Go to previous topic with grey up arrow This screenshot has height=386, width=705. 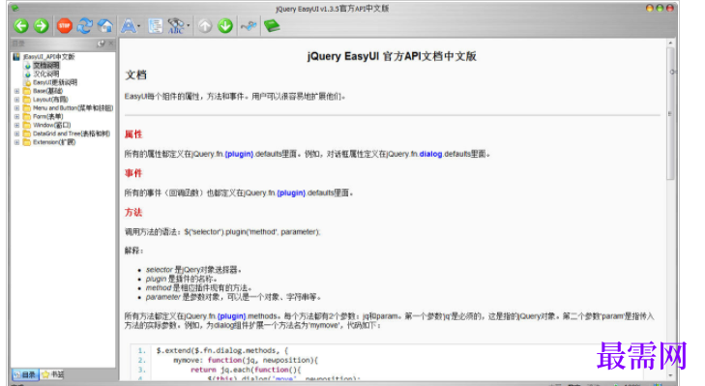coord(205,26)
